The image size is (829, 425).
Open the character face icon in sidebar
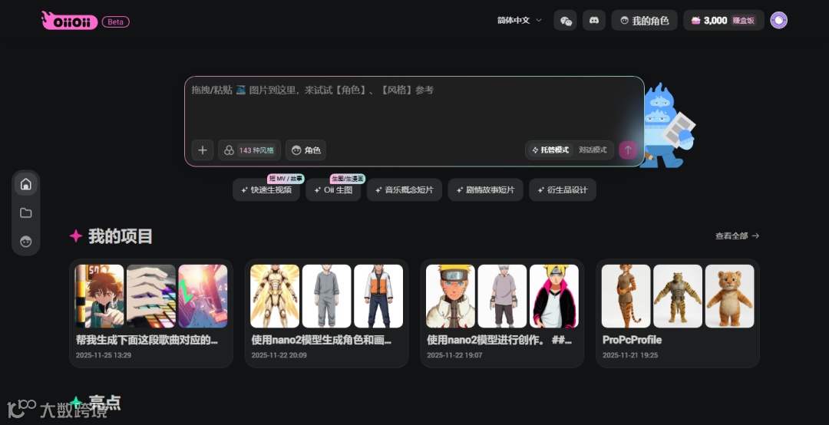26,242
